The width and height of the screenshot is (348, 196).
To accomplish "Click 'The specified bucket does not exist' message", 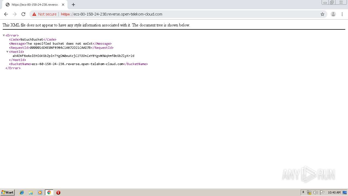I will tap(59, 44).
